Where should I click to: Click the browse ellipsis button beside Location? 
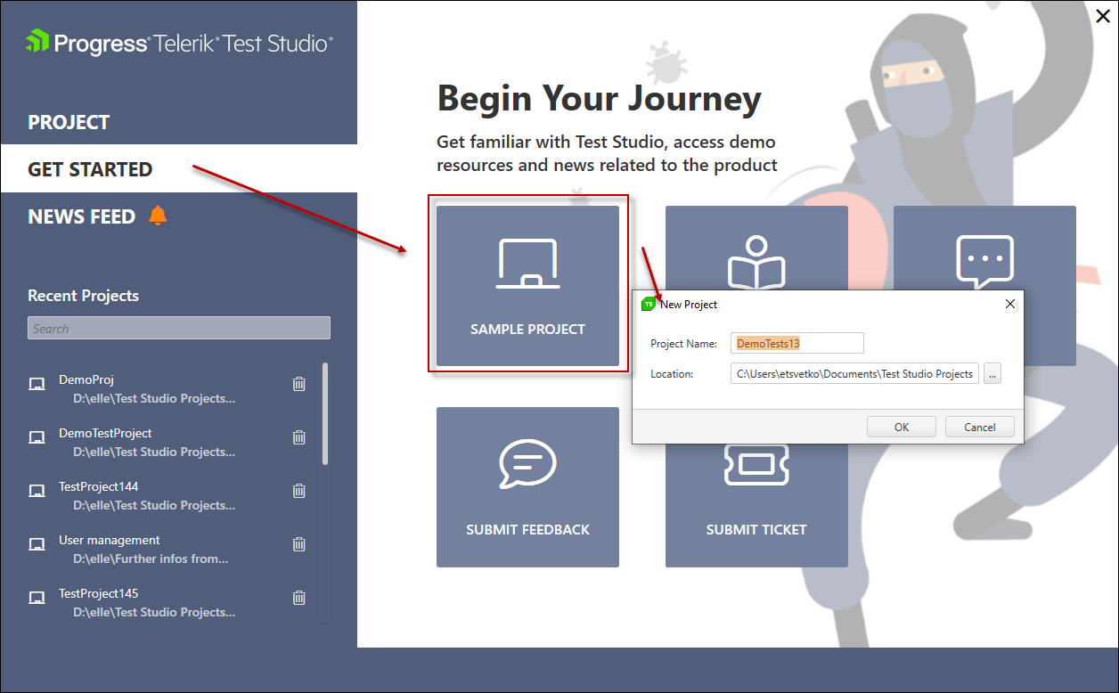(992, 374)
